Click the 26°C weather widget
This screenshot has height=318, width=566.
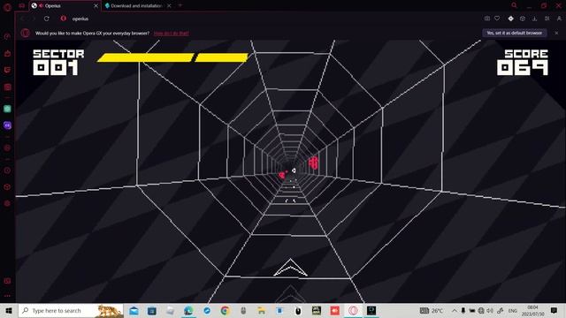tap(432, 310)
